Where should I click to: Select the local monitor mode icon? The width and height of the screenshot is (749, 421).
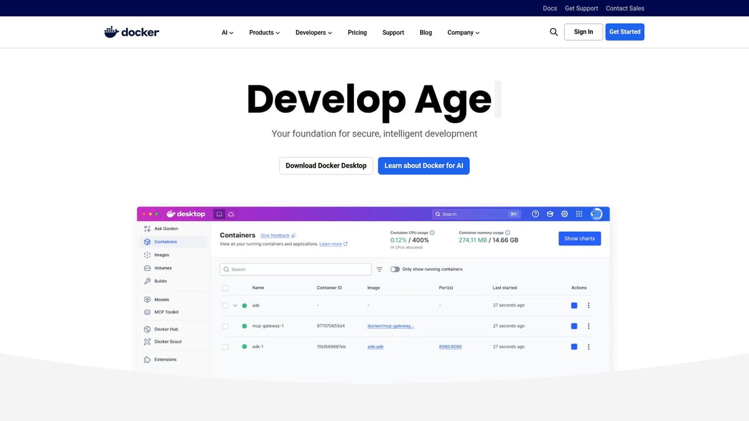pos(219,214)
